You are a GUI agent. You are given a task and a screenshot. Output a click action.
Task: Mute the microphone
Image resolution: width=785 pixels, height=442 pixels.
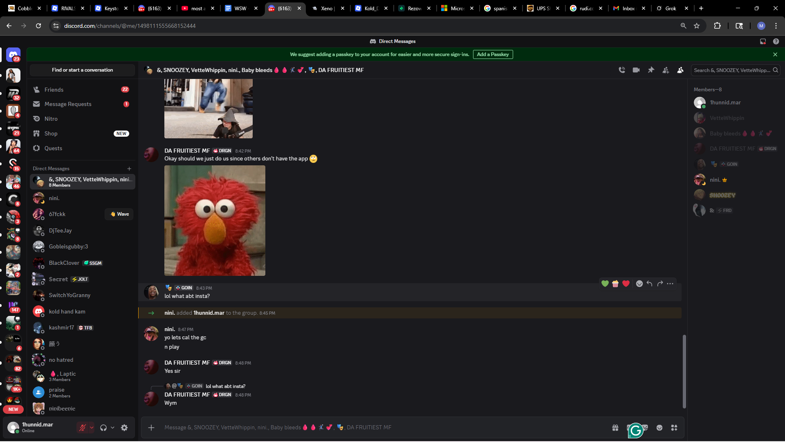point(82,428)
